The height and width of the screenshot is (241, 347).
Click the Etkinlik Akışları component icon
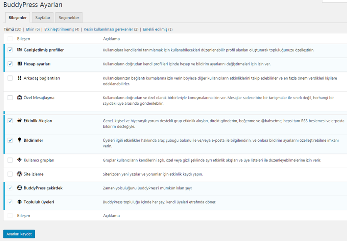(20, 120)
